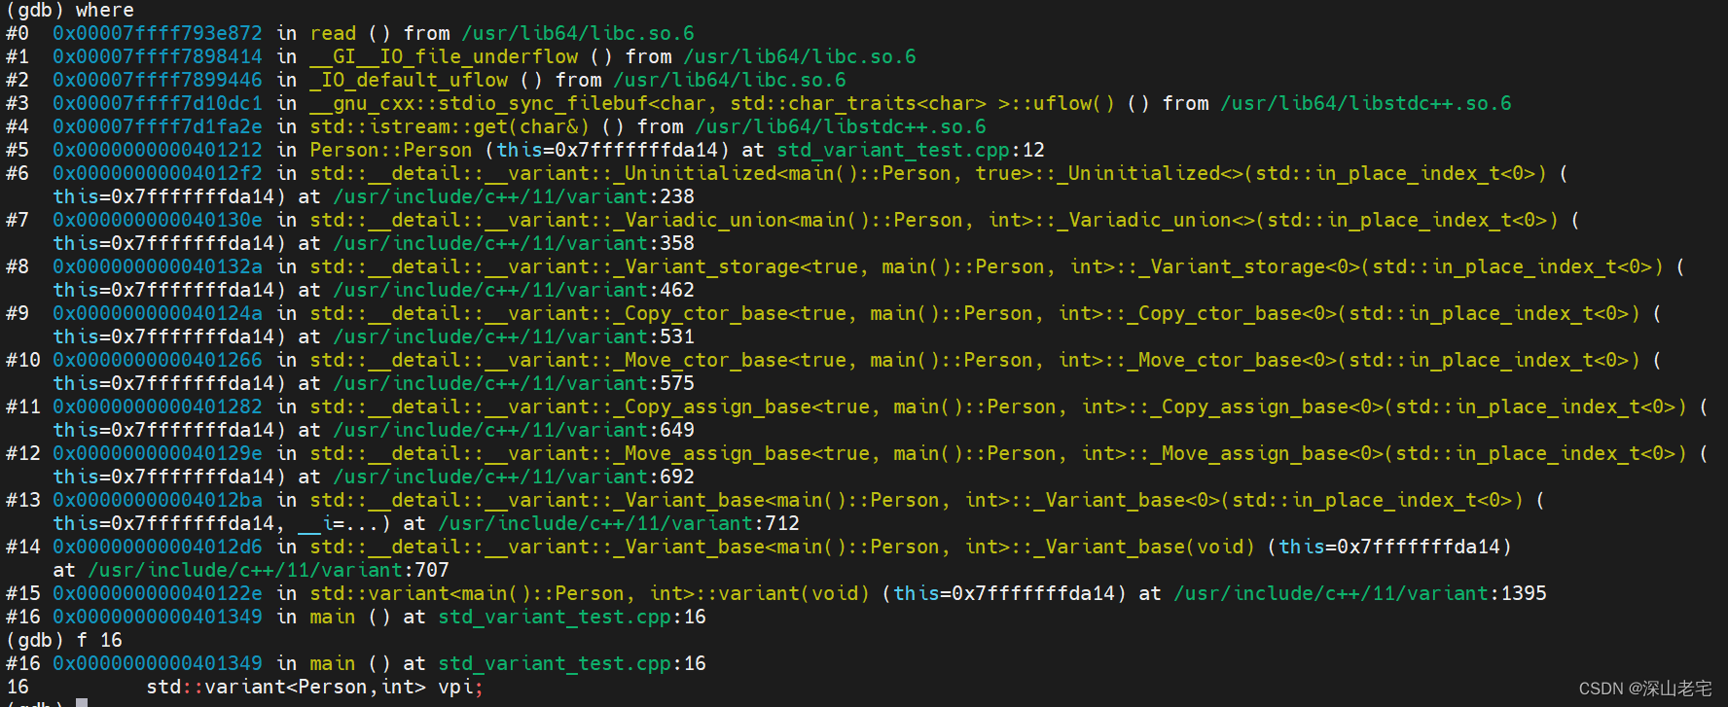The height and width of the screenshot is (707, 1728).
Task: Click address 0x00007ffff793e872 in frame #0
Action: 158,33
